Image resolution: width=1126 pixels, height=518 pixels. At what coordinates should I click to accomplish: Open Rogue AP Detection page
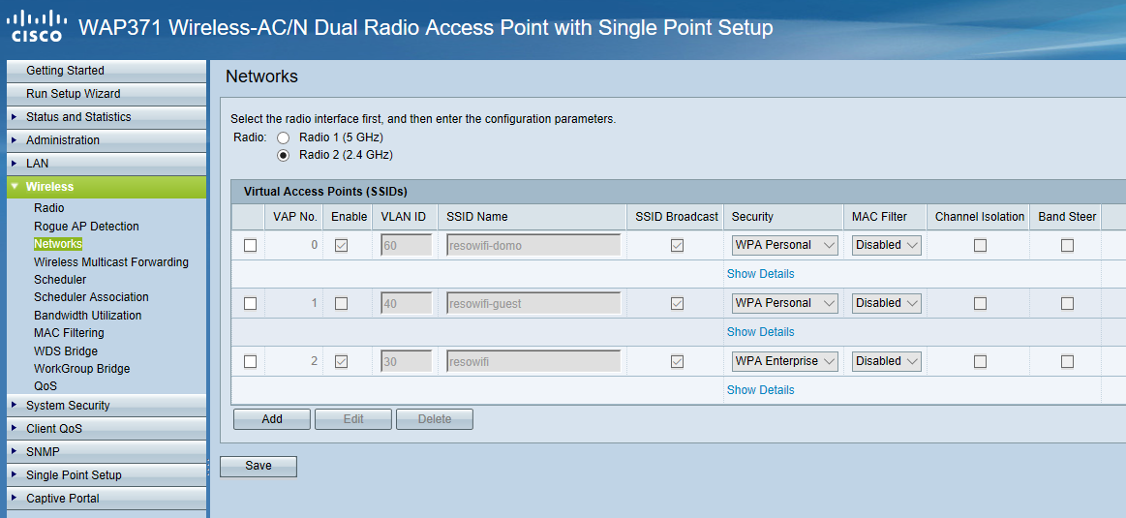pos(86,227)
